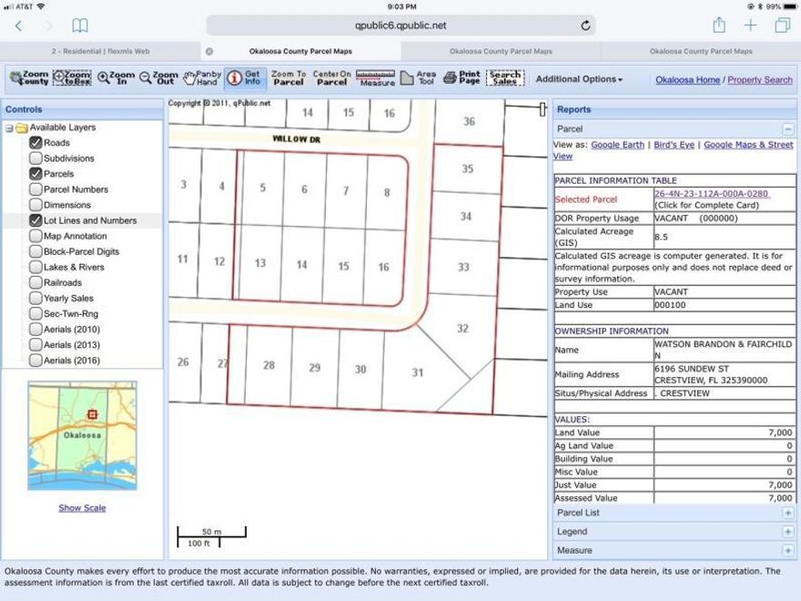
Task: Expand the Legend panel
Action: [x=789, y=532]
